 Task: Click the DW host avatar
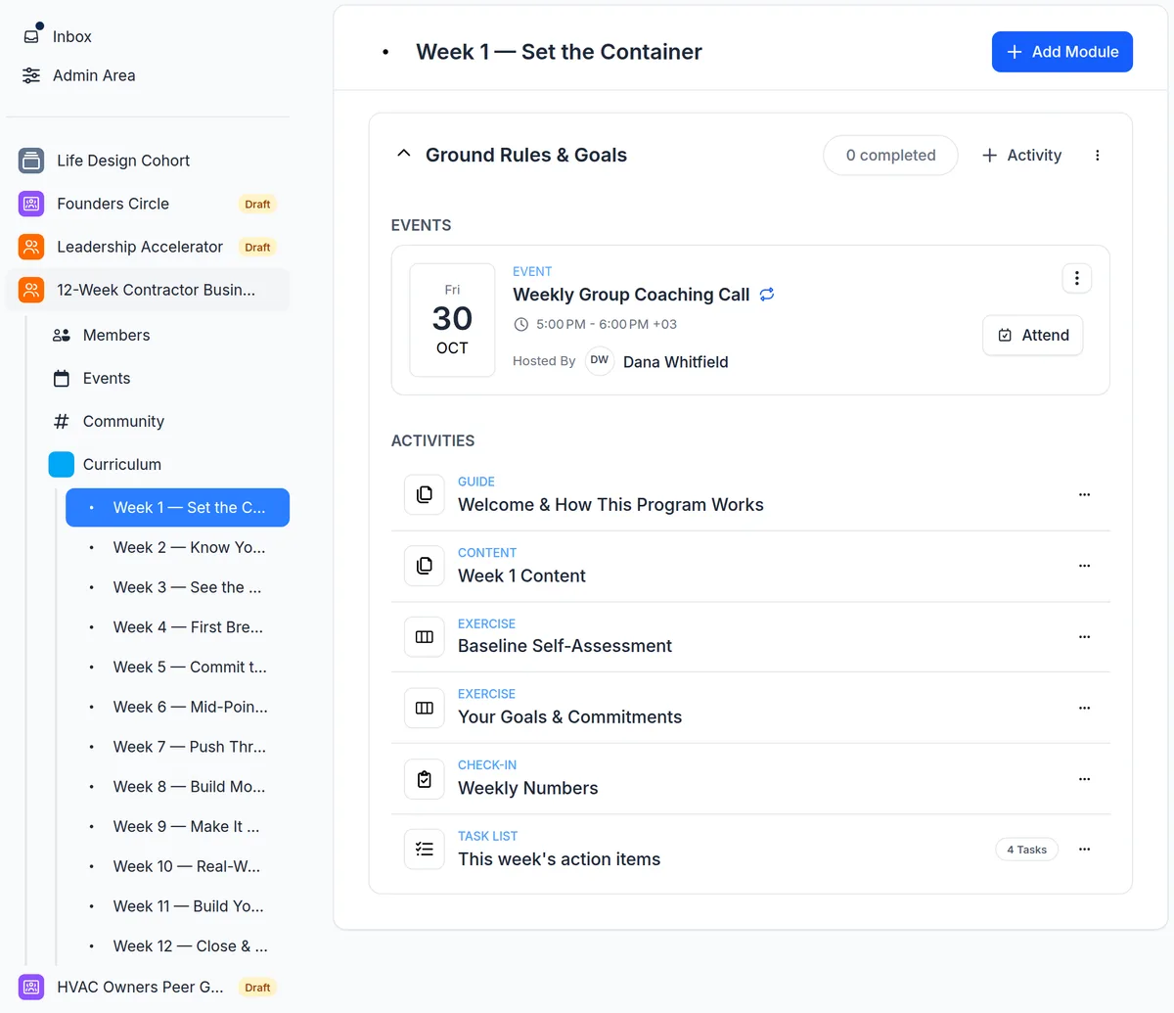(600, 360)
